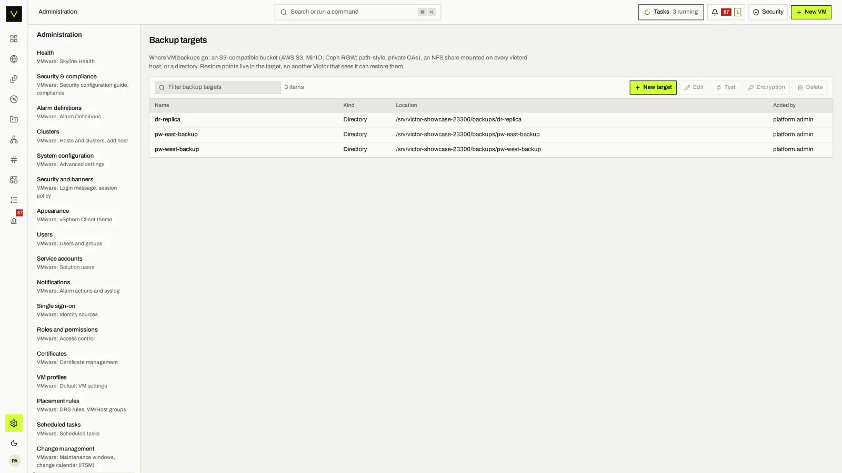Click platform.admin in dr-replica row
Viewport: 842px width, 473px height.
[x=793, y=120]
